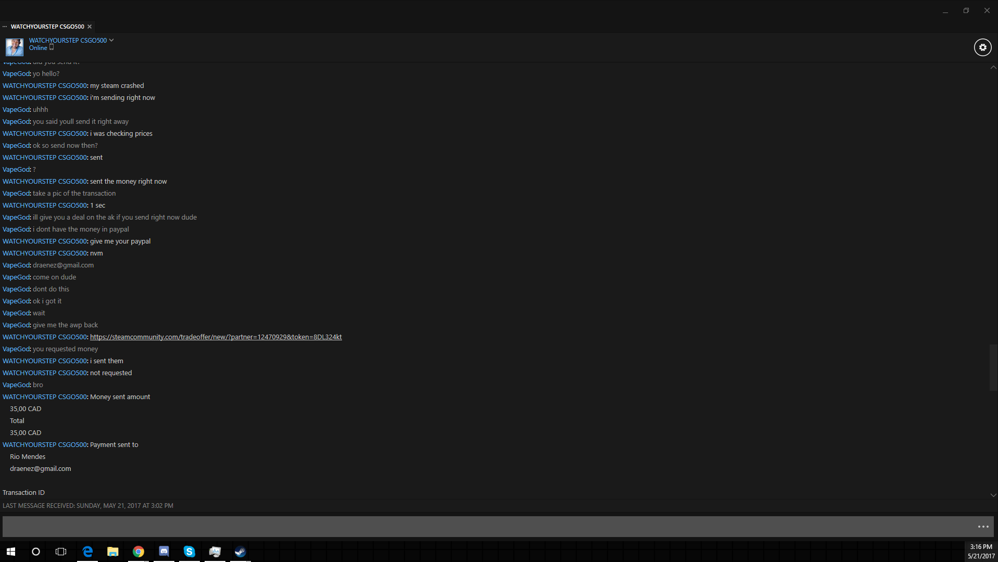Open File Explorer from the taskbar
This screenshot has width=998, height=562.
coord(113,552)
